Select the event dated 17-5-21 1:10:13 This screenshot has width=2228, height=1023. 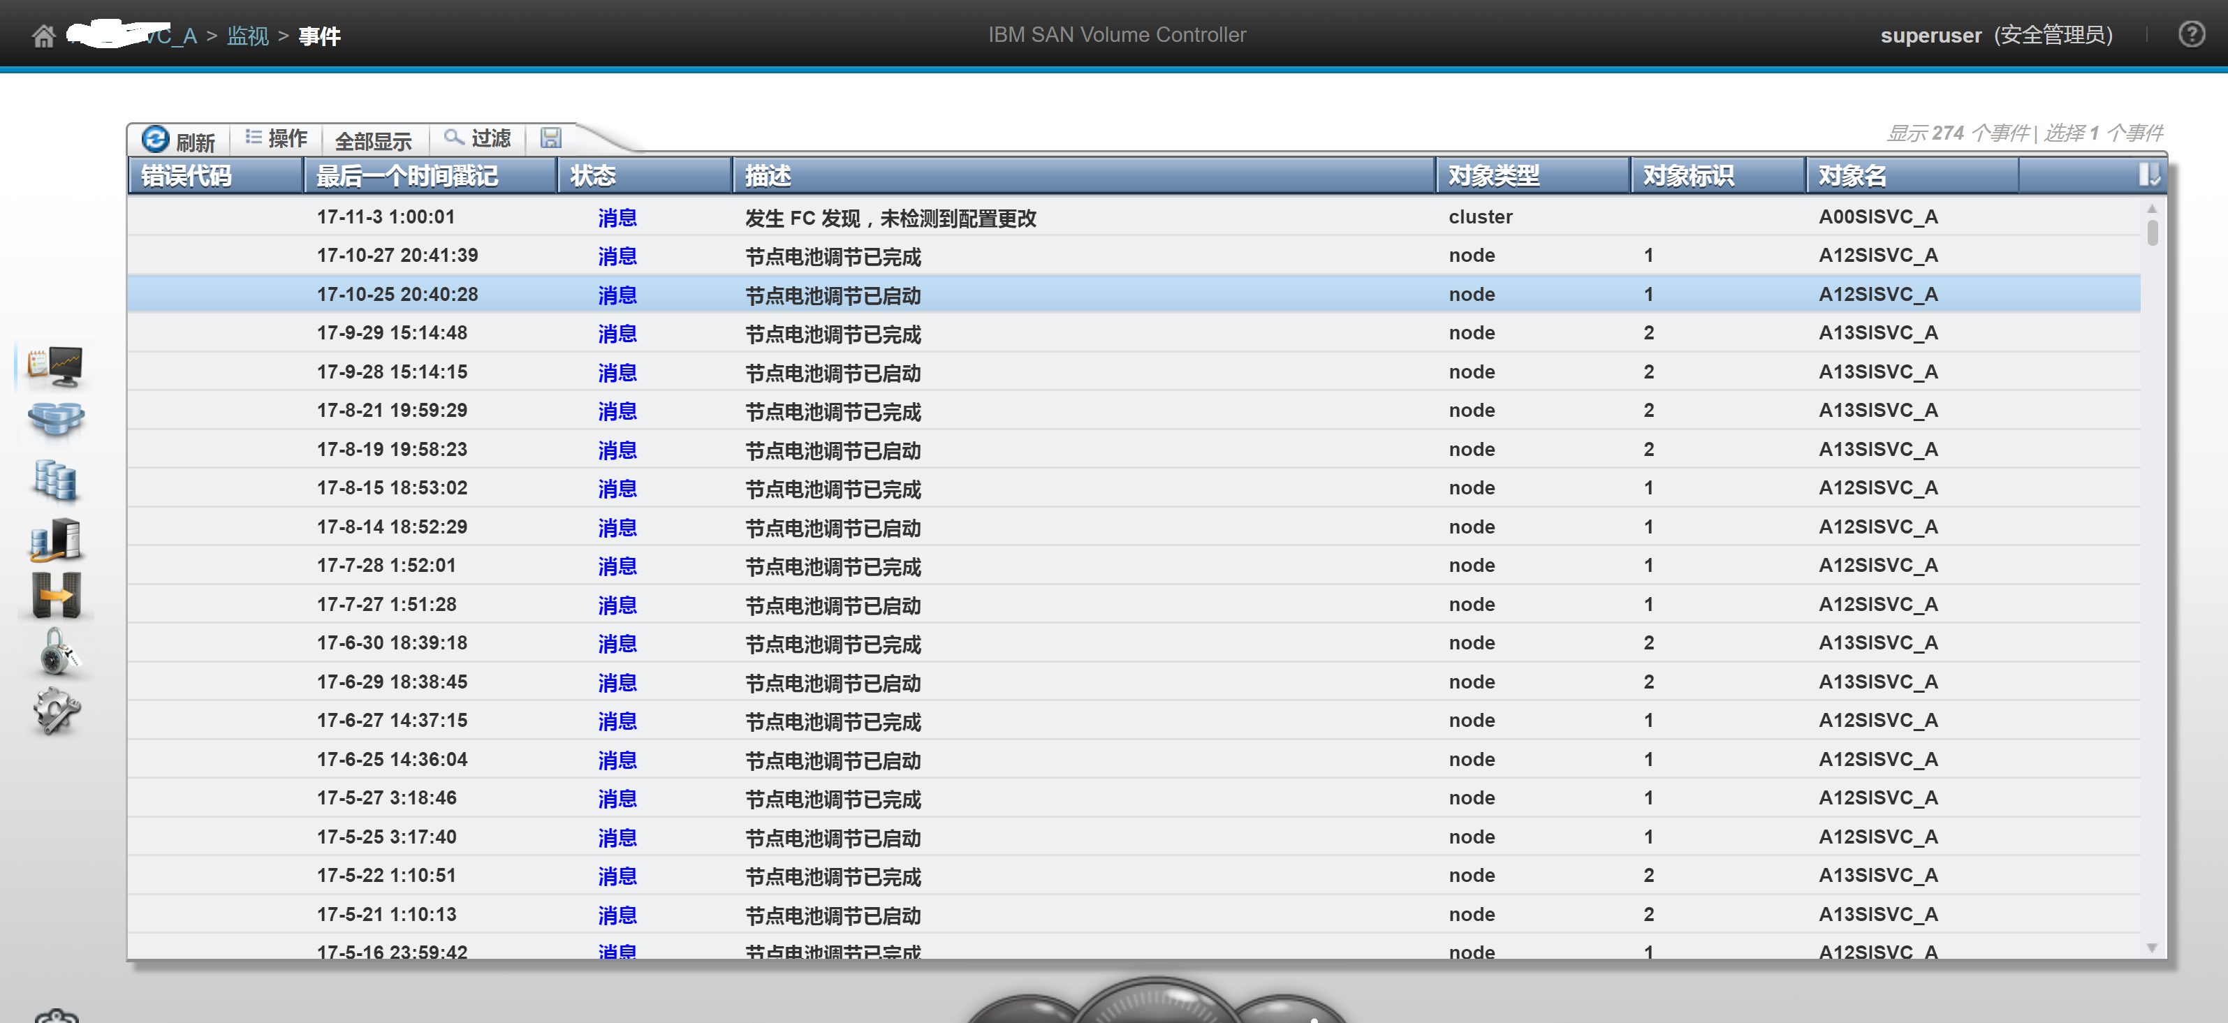1133,914
